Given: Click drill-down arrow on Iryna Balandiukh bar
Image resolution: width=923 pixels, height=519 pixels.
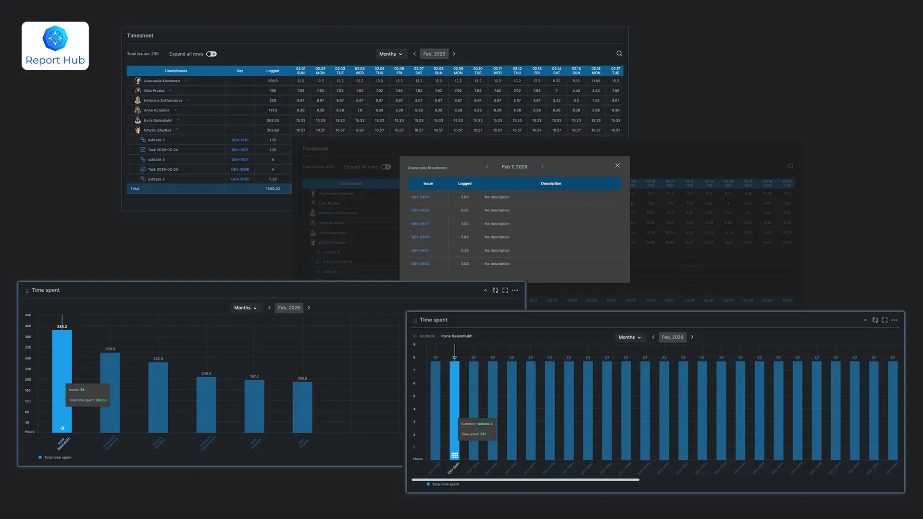Looking at the screenshot, I should click(62, 428).
